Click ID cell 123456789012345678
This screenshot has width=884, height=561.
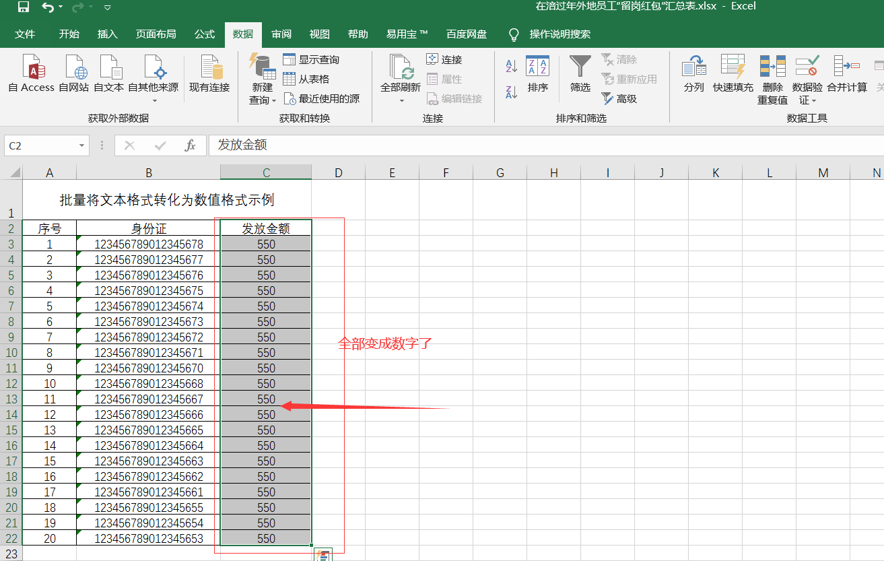click(148, 244)
